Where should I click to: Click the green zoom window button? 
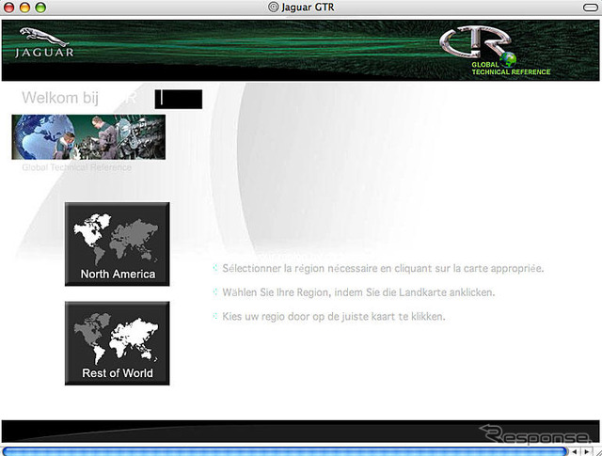coord(40,8)
